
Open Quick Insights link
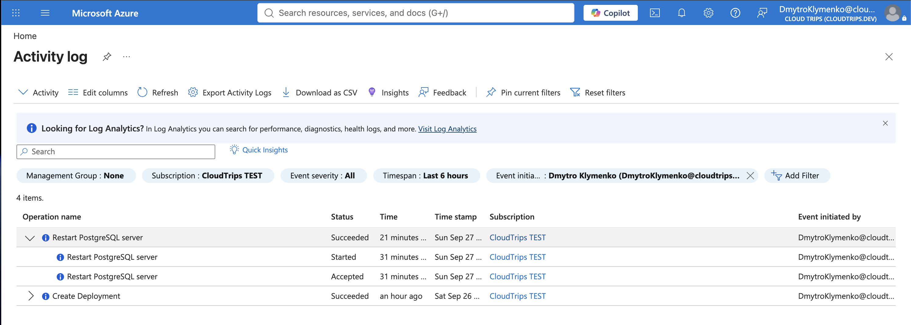(265, 150)
